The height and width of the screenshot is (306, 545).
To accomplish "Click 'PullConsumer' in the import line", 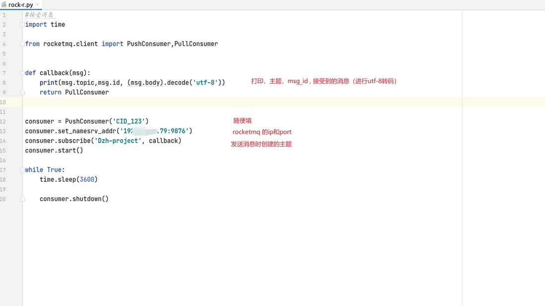I will tap(196, 44).
